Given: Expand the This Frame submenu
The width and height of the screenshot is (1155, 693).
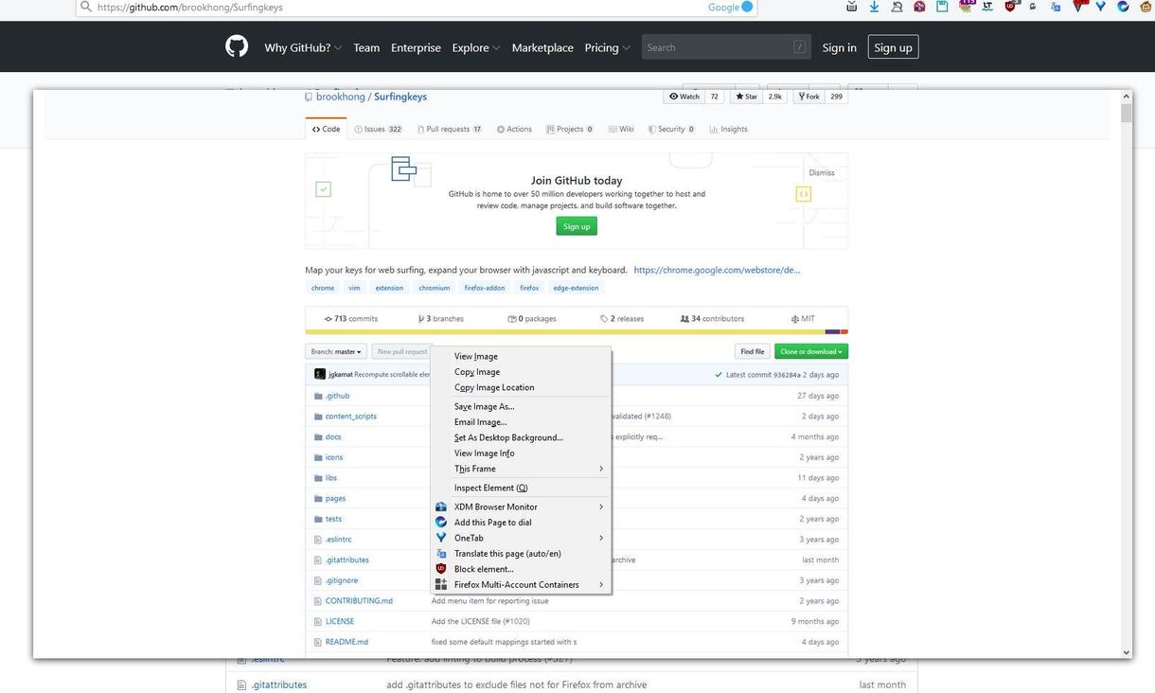Looking at the screenshot, I should 521,469.
